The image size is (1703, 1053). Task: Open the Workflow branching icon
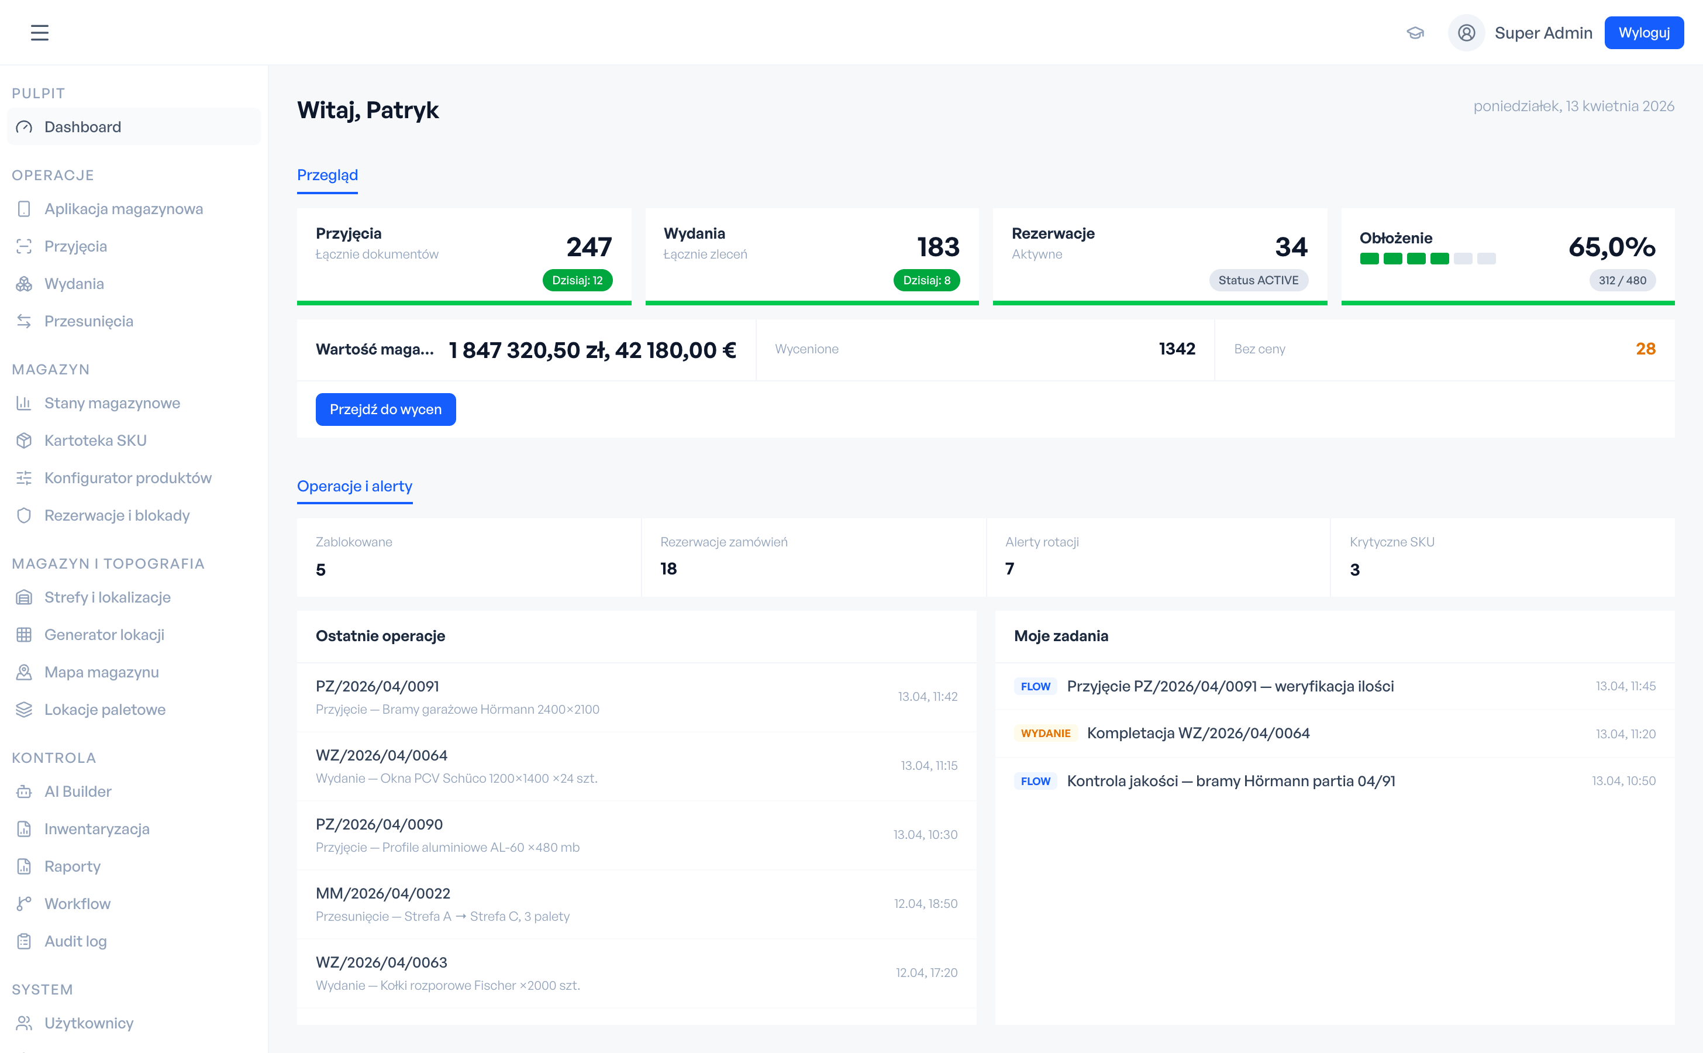[25, 903]
